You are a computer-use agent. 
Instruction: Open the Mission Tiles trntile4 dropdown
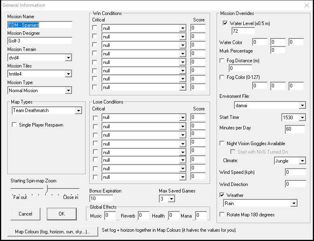[68, 74]
